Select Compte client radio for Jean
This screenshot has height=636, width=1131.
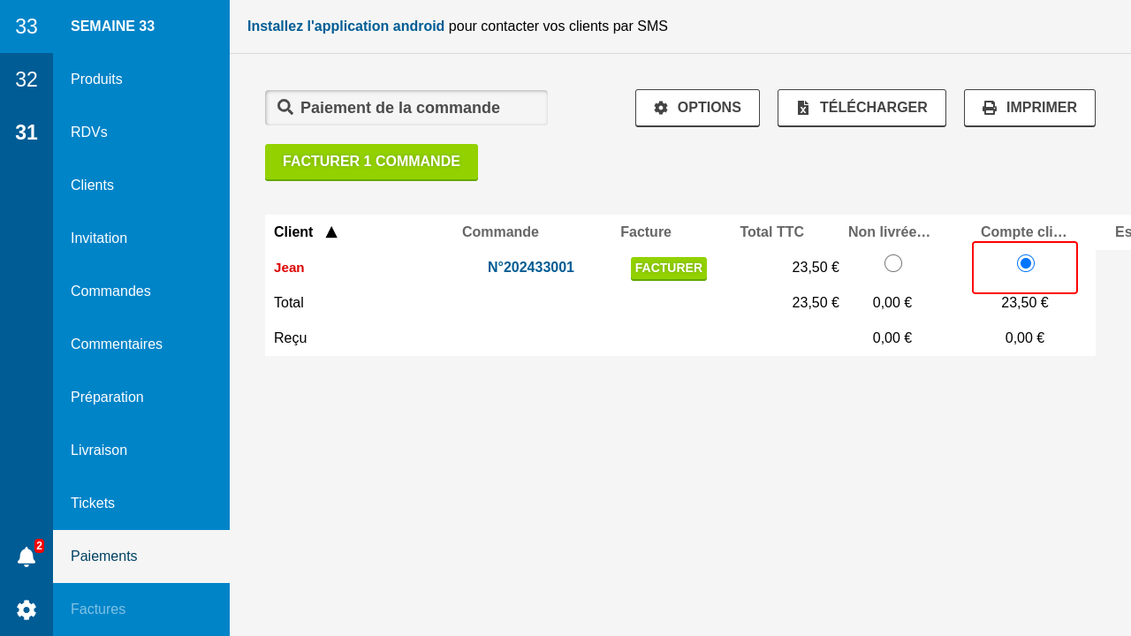coord(1025,263)
